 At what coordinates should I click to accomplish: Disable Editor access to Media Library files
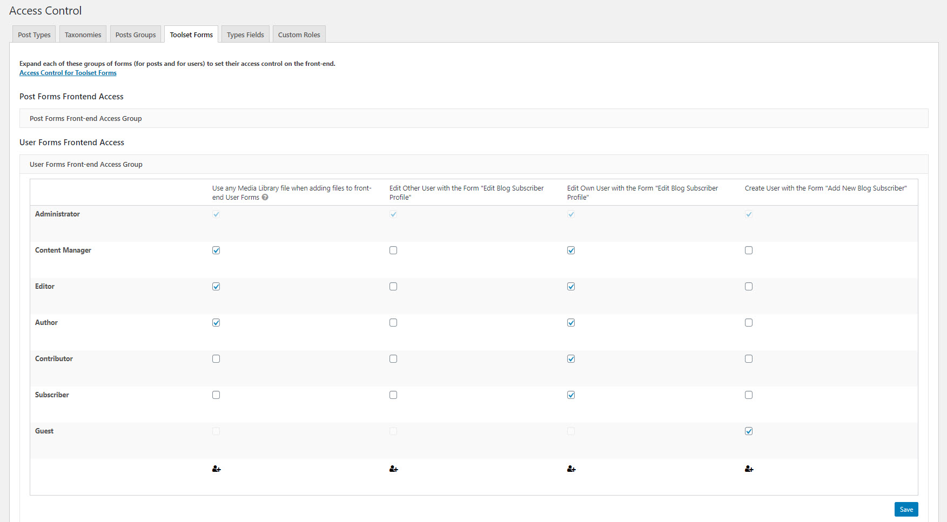tap(216, 286)
